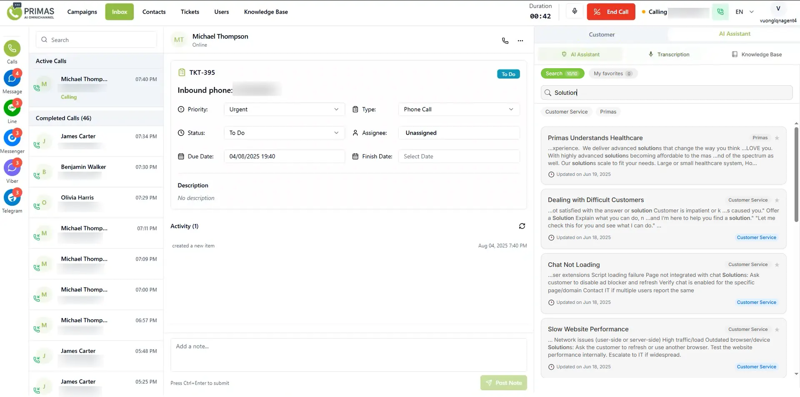The height and width of the screenshot is (397, 800).
Task: Refresh the Activity list
Action: pos(522,226)
